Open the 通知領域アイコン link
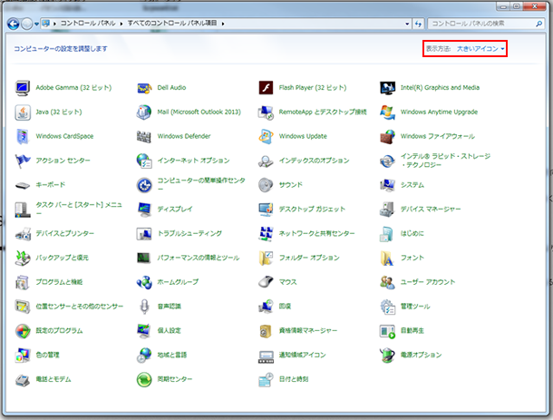This screenshot has width=553, height=420. click(x=302, y=355)
